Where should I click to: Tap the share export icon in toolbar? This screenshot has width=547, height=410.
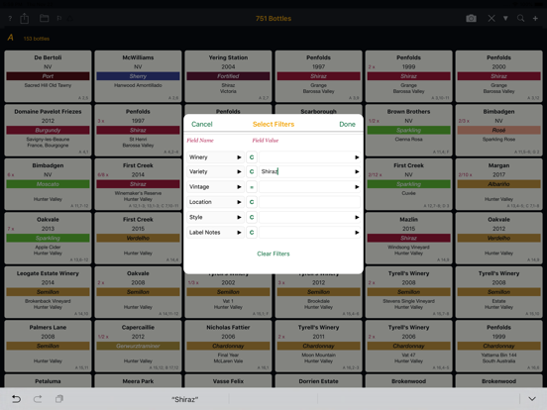coord(25,18)
